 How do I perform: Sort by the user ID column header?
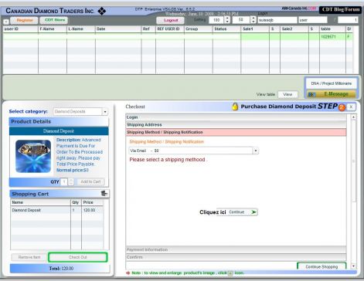[20, 29]
